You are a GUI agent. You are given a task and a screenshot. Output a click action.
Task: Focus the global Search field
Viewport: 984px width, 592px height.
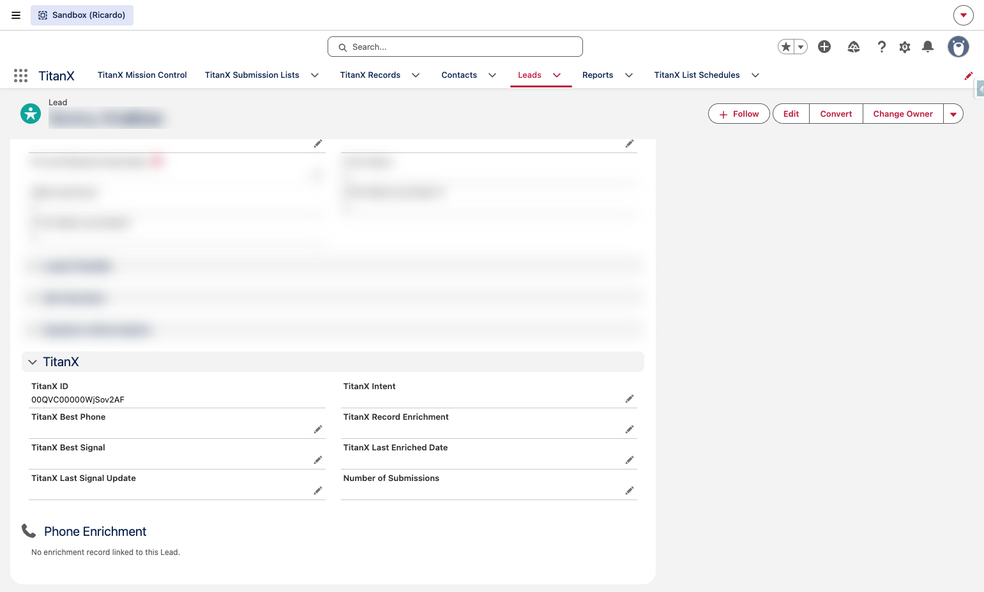coord(455,47)
